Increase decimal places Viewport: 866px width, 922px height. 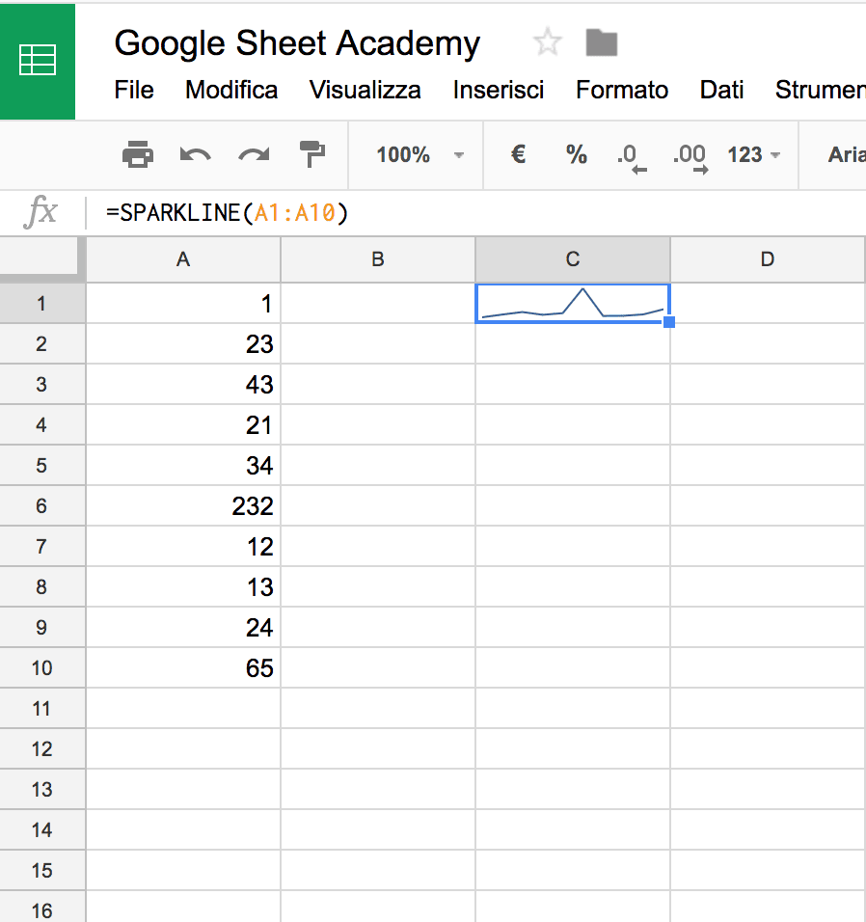tap(690, 157)
